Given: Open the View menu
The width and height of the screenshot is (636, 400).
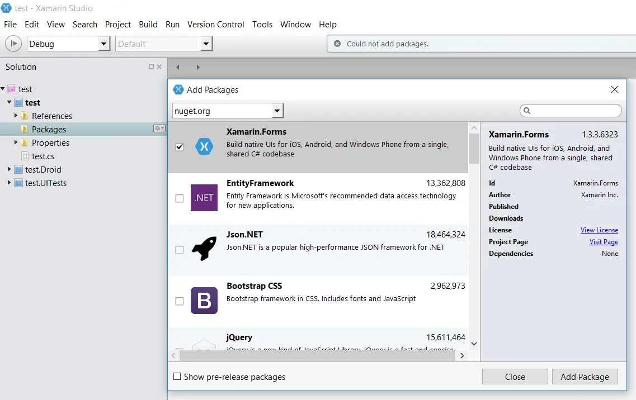Looking at the screenshot, I should [x=55, y=25].
